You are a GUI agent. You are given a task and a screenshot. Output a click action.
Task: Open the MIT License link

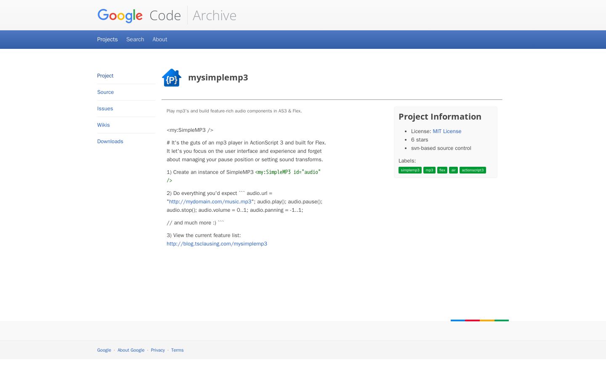447,131
